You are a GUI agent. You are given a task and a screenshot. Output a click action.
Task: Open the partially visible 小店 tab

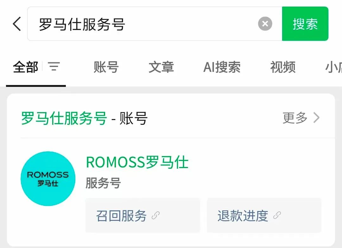click(x=333, y=67)
